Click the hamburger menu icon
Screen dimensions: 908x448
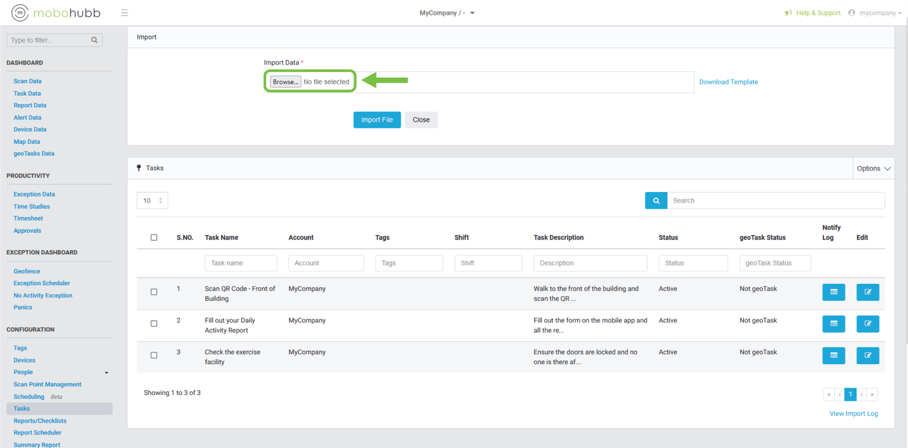click(124, 13)
